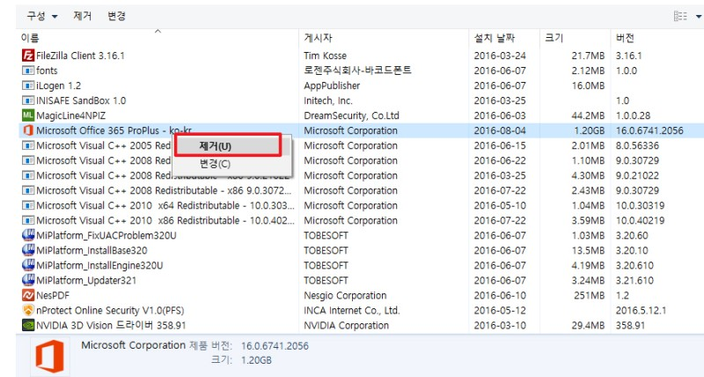The width and height of the screenshot is (704, 377).
Task: Click the NVIDIA 3D Vision driver icon
Action: [x=28, y=325]
